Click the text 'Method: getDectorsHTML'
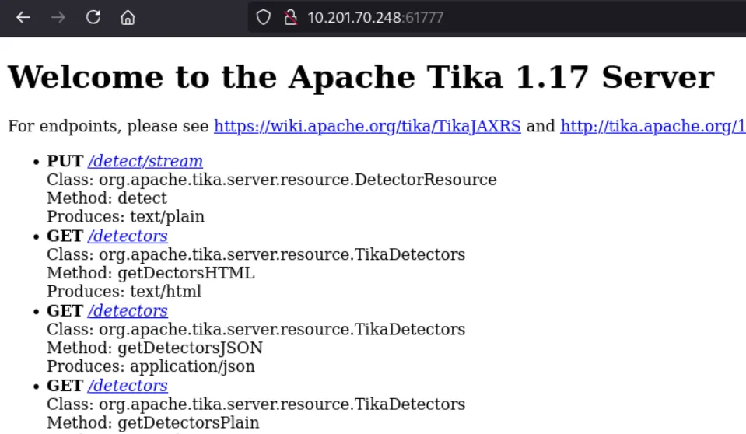Image resolution: width=746 pixels, height=434 pixels. pos(150,273)
